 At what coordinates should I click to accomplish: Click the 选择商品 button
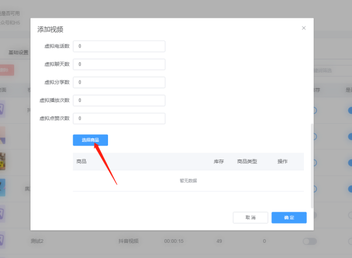(90, 140)
